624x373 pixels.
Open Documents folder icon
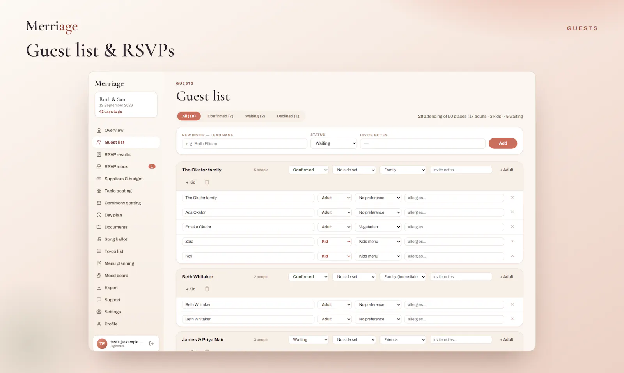99,227
